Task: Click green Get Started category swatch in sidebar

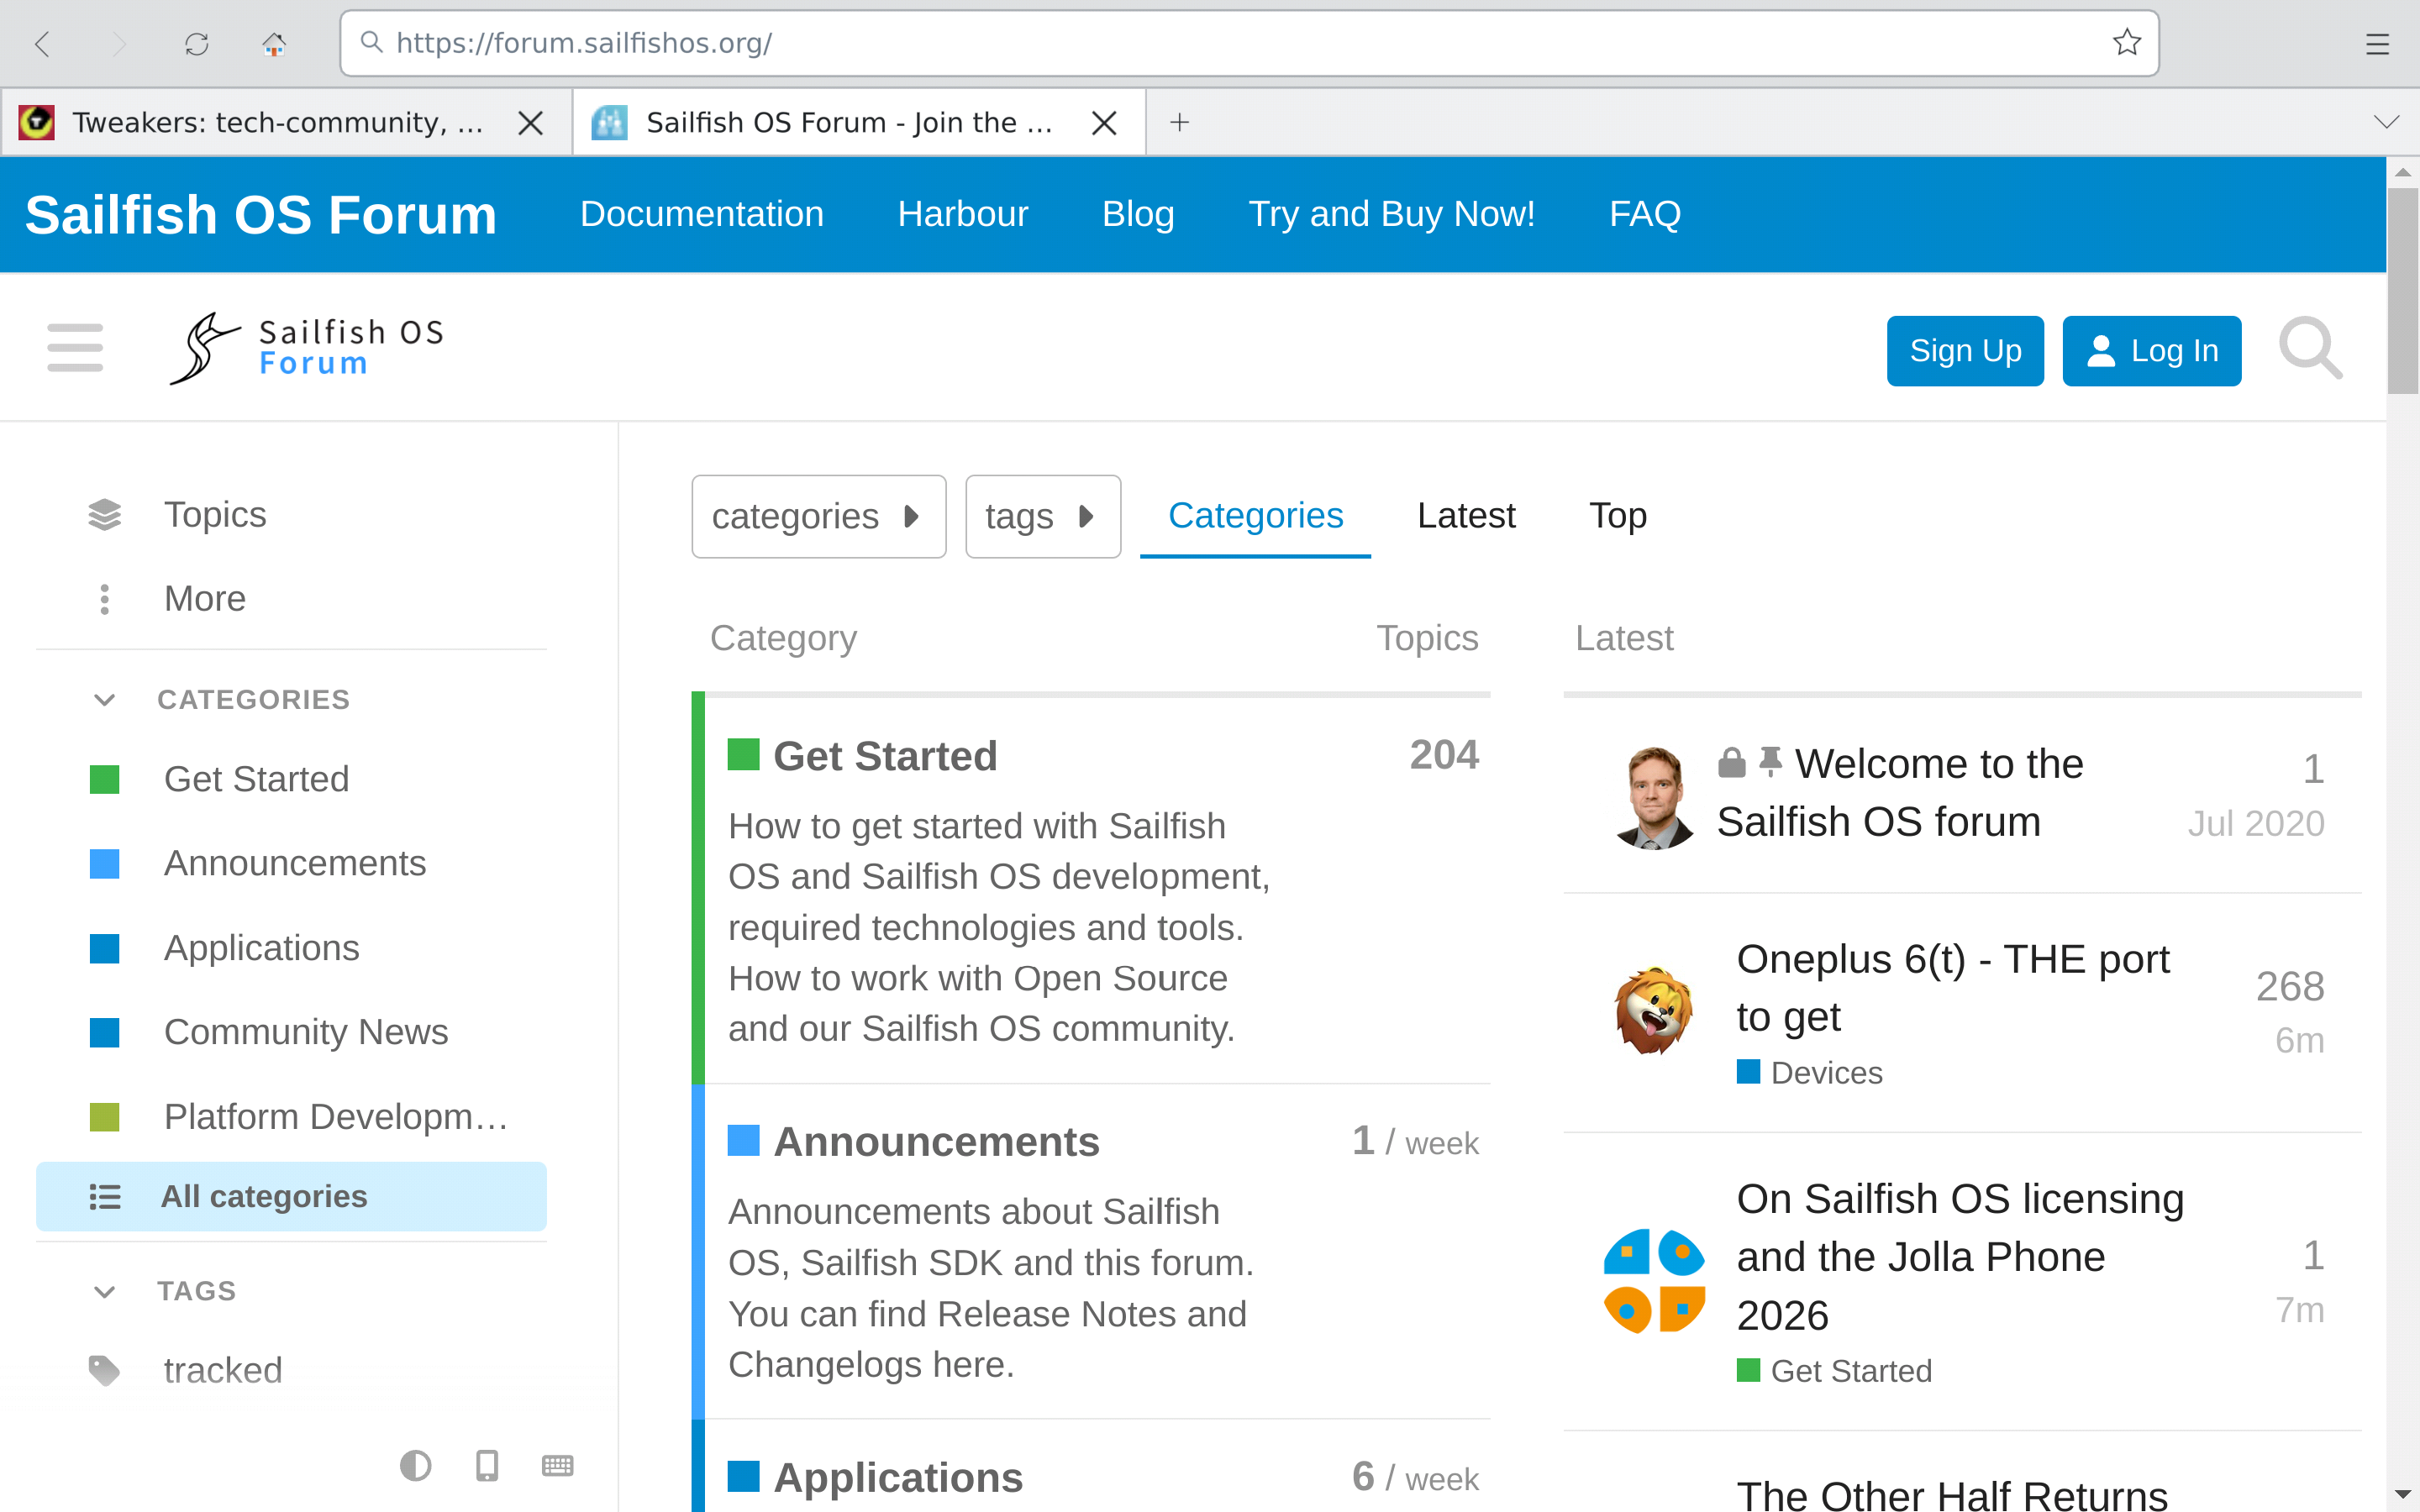Action: pos(104,779)
